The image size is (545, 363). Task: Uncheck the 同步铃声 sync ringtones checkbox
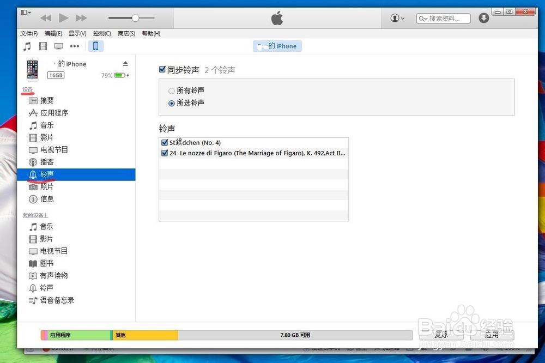tap(162, 69)
